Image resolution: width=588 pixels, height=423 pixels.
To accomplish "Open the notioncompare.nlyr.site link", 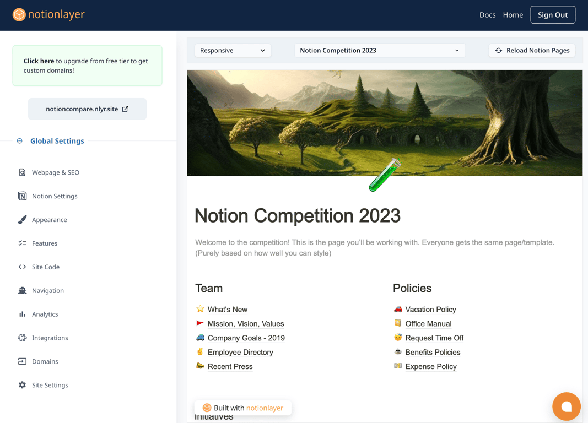I will click(x=87, y=109).
